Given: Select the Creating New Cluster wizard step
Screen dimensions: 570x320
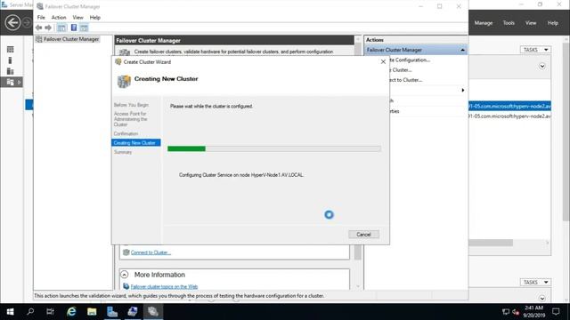Looking at the screenshot, I should pyautogui.click(x=135, y=142).
